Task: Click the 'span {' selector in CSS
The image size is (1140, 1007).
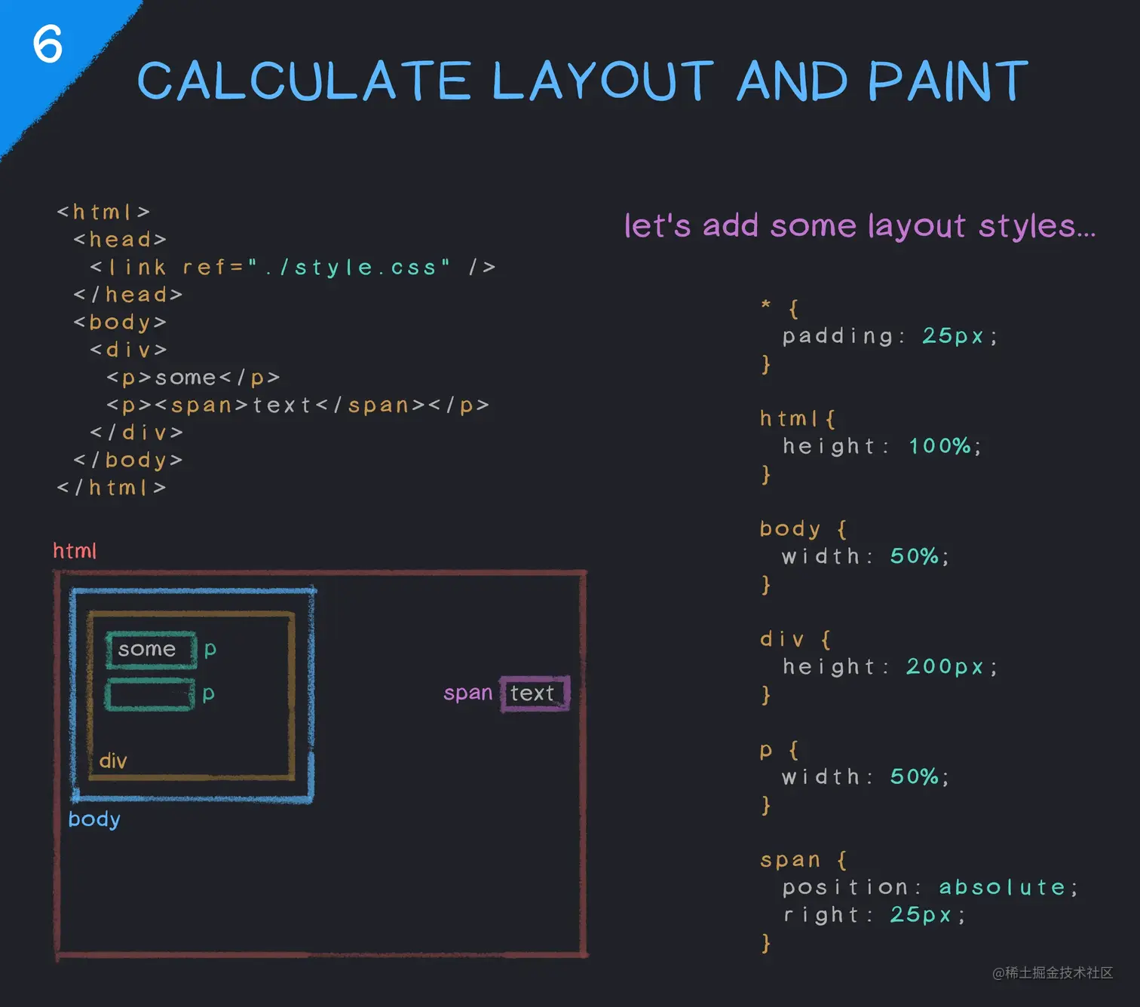Action: click(x=804, y=860)
